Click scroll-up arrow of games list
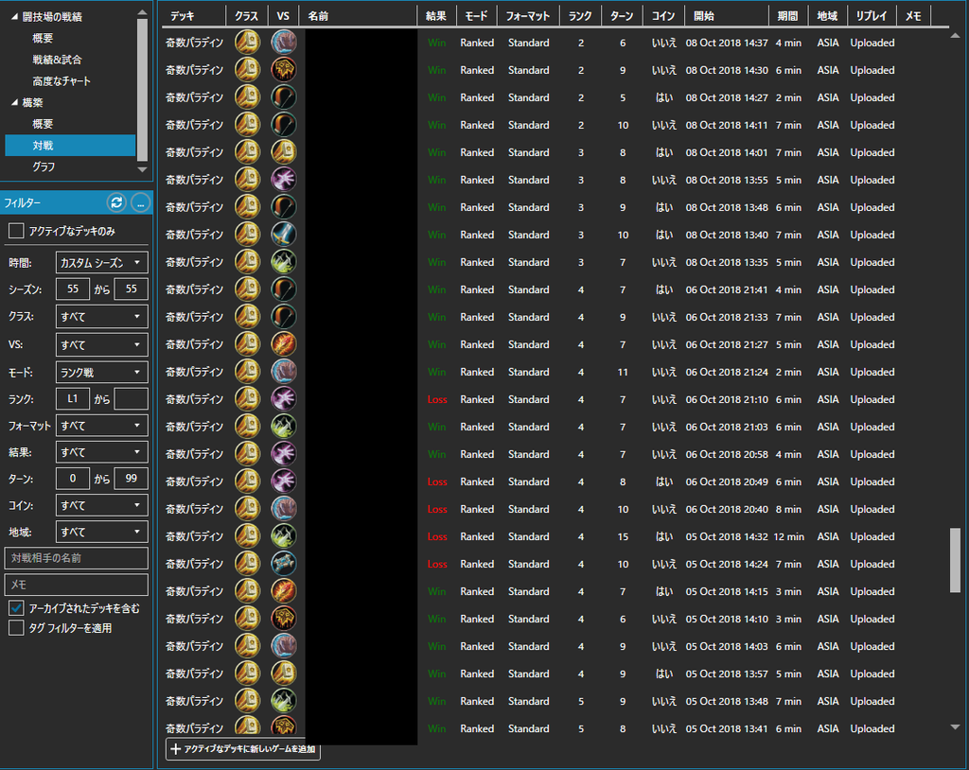The image size is (969, 770). coord(955,36)
